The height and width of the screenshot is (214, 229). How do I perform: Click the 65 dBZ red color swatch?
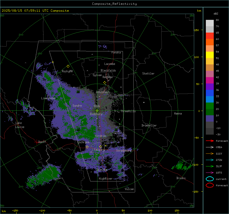point(210,36)
